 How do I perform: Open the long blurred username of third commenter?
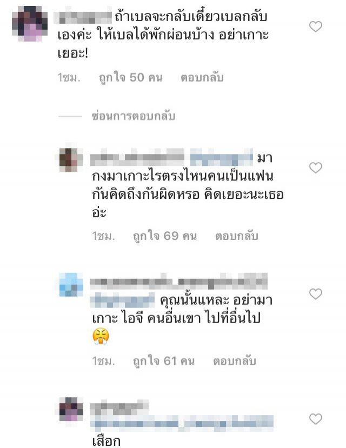coord(178,282)
